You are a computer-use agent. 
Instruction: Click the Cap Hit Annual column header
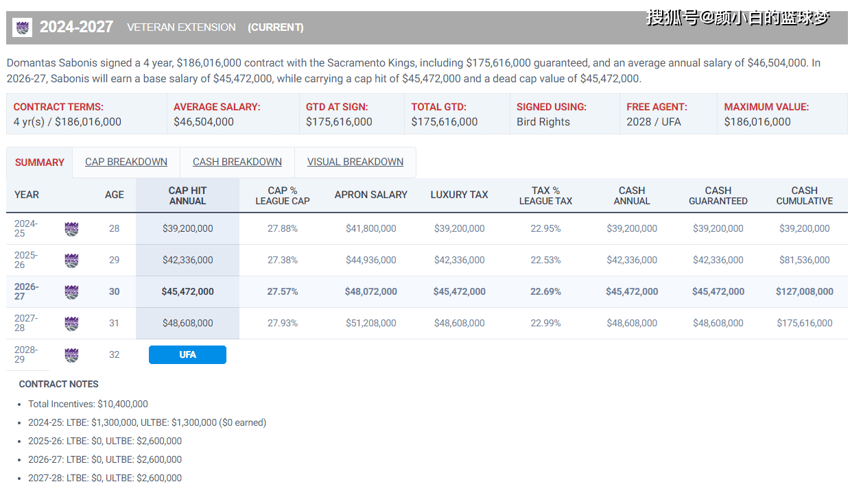[187, 195]
